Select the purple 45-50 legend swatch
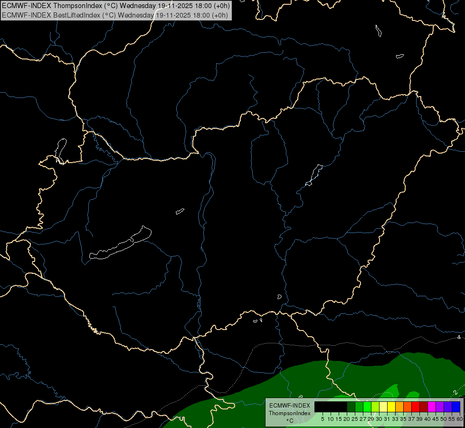465x428 pixels. 440,407
